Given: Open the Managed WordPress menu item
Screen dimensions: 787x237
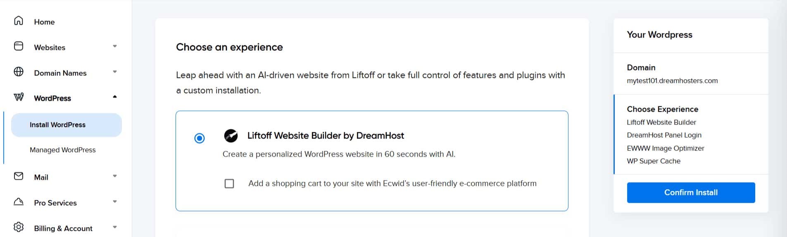Looking at the screenshot, I should pos(63,150).
